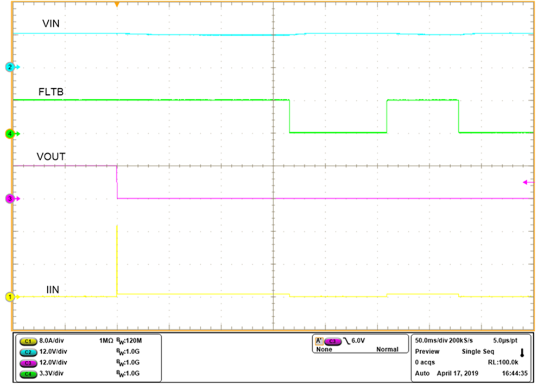Viewport: 543px width, 384px height.
Task: Click the Bw:120M bandwidth readout
Action: [129, 341]
